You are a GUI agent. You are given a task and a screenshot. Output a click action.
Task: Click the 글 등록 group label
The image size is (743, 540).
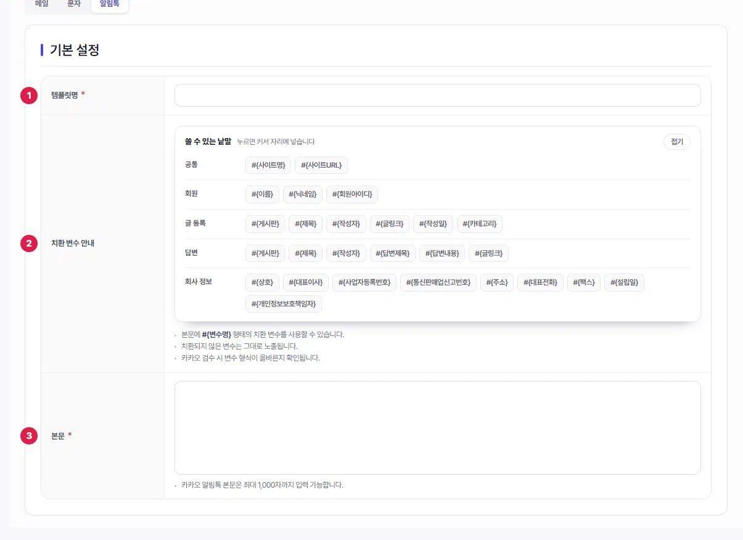coord(195,223)
